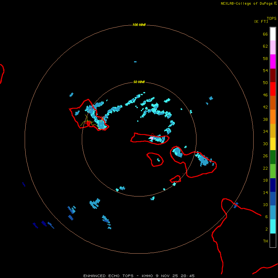Viewport: 278px width, 278px height.
Task: Click the 20:45 timestamp in the caption
Action: (188, 276)
